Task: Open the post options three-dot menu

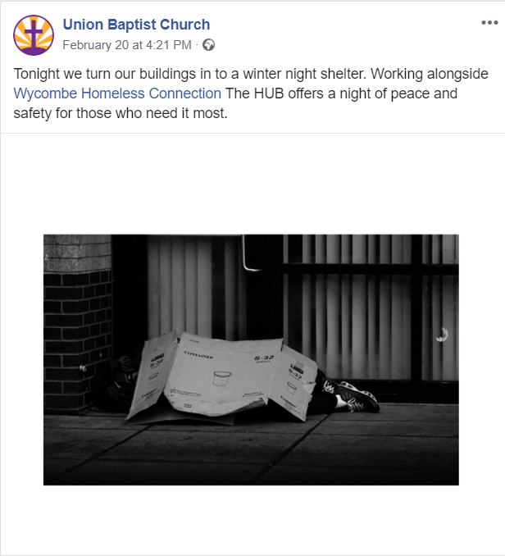Action: 489,23
